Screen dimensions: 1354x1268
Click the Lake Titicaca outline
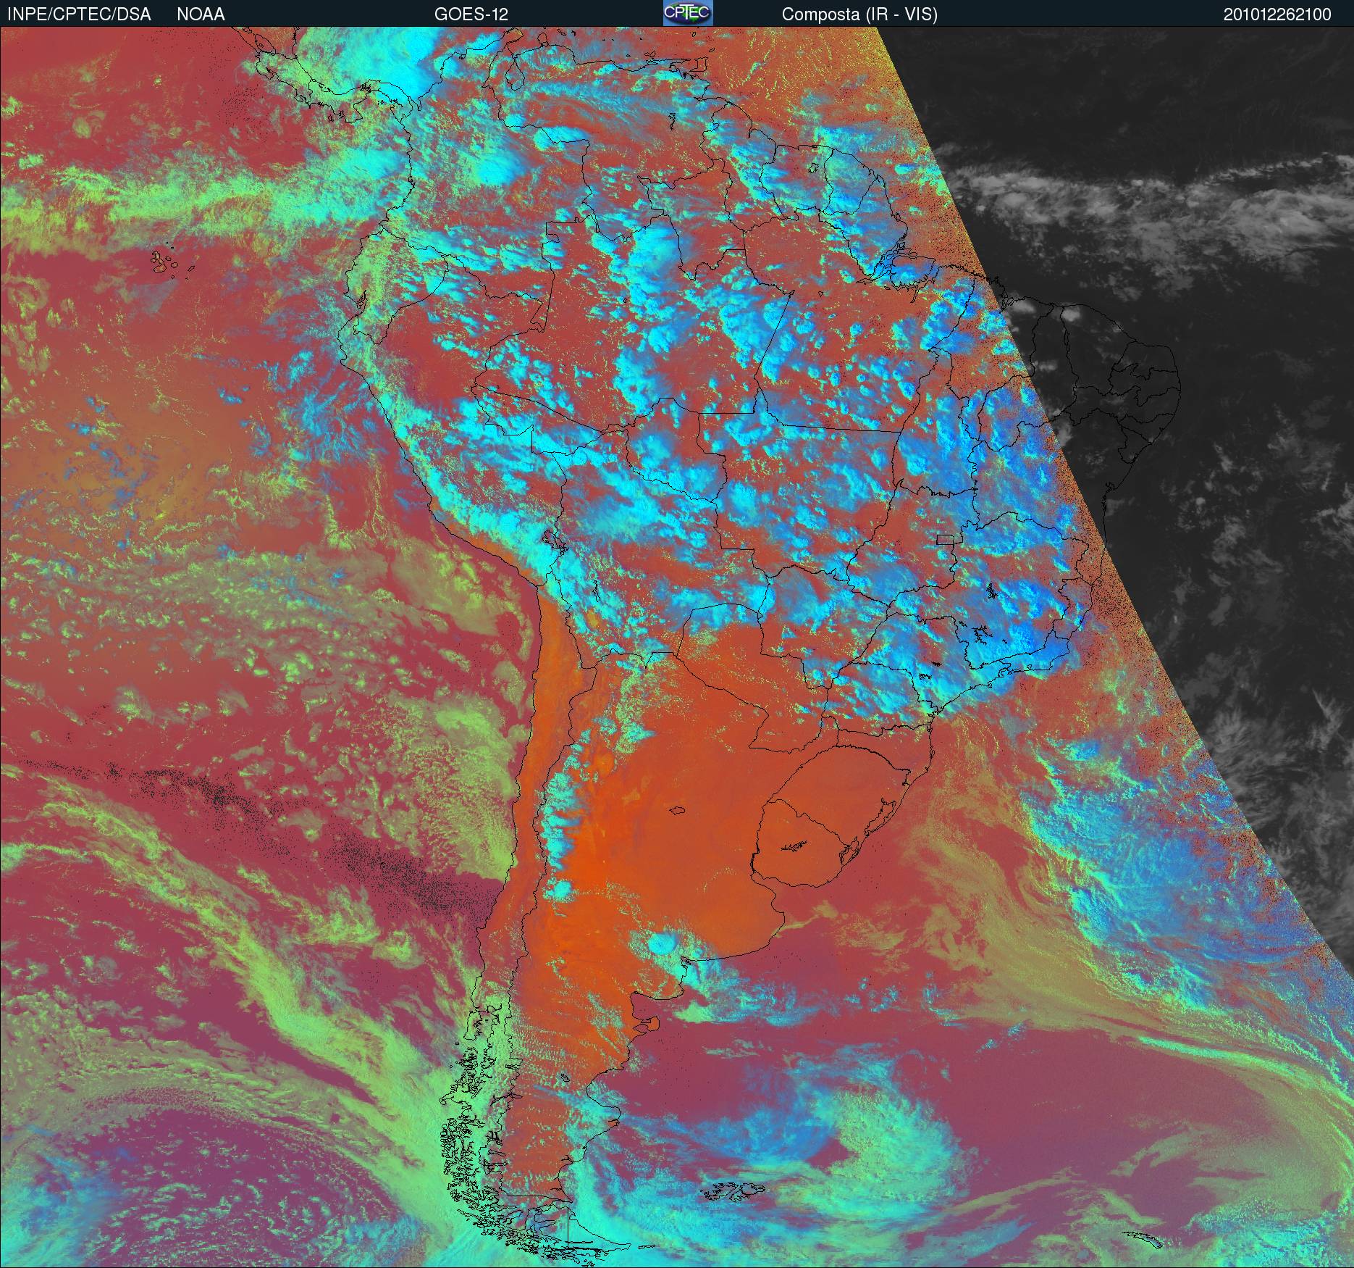554,540
